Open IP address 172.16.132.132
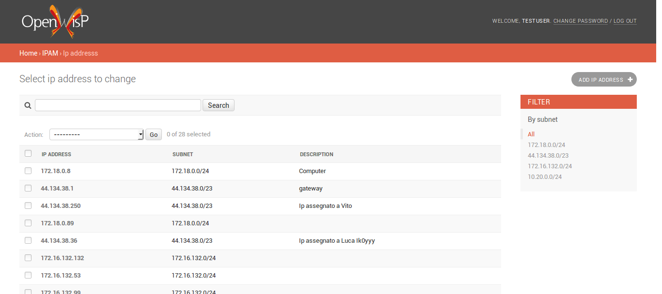 (63, 258)
